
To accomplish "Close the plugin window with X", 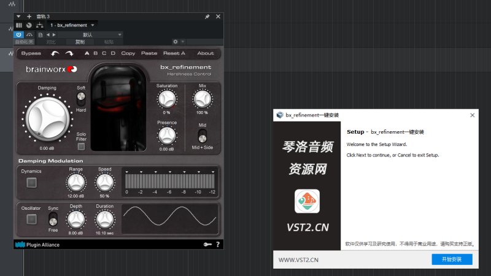I will click(218, 17).
